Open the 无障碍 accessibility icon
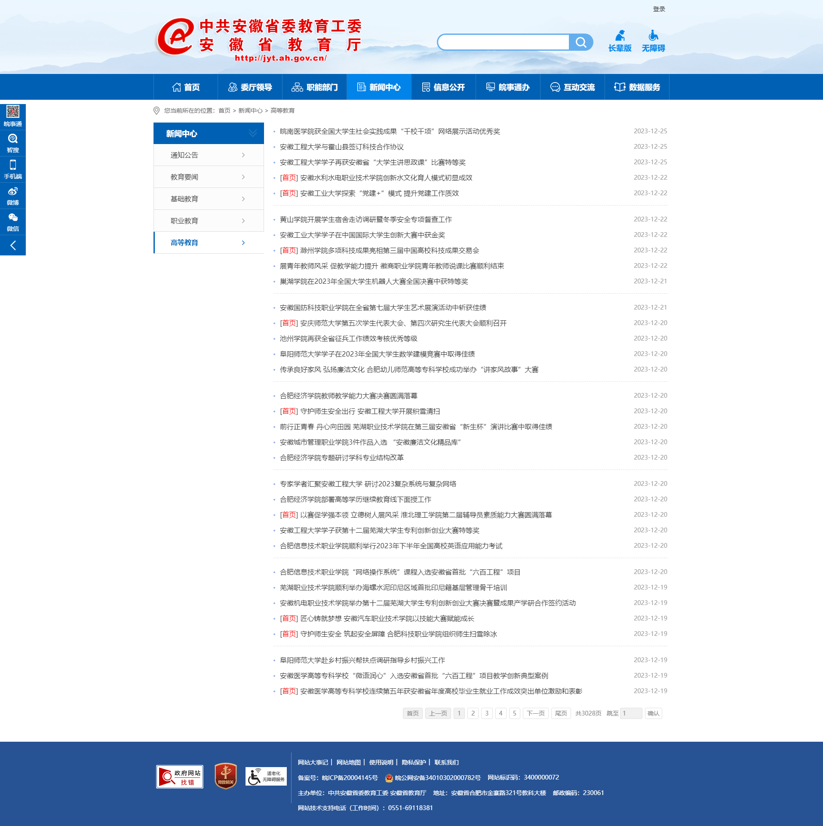 653,41
